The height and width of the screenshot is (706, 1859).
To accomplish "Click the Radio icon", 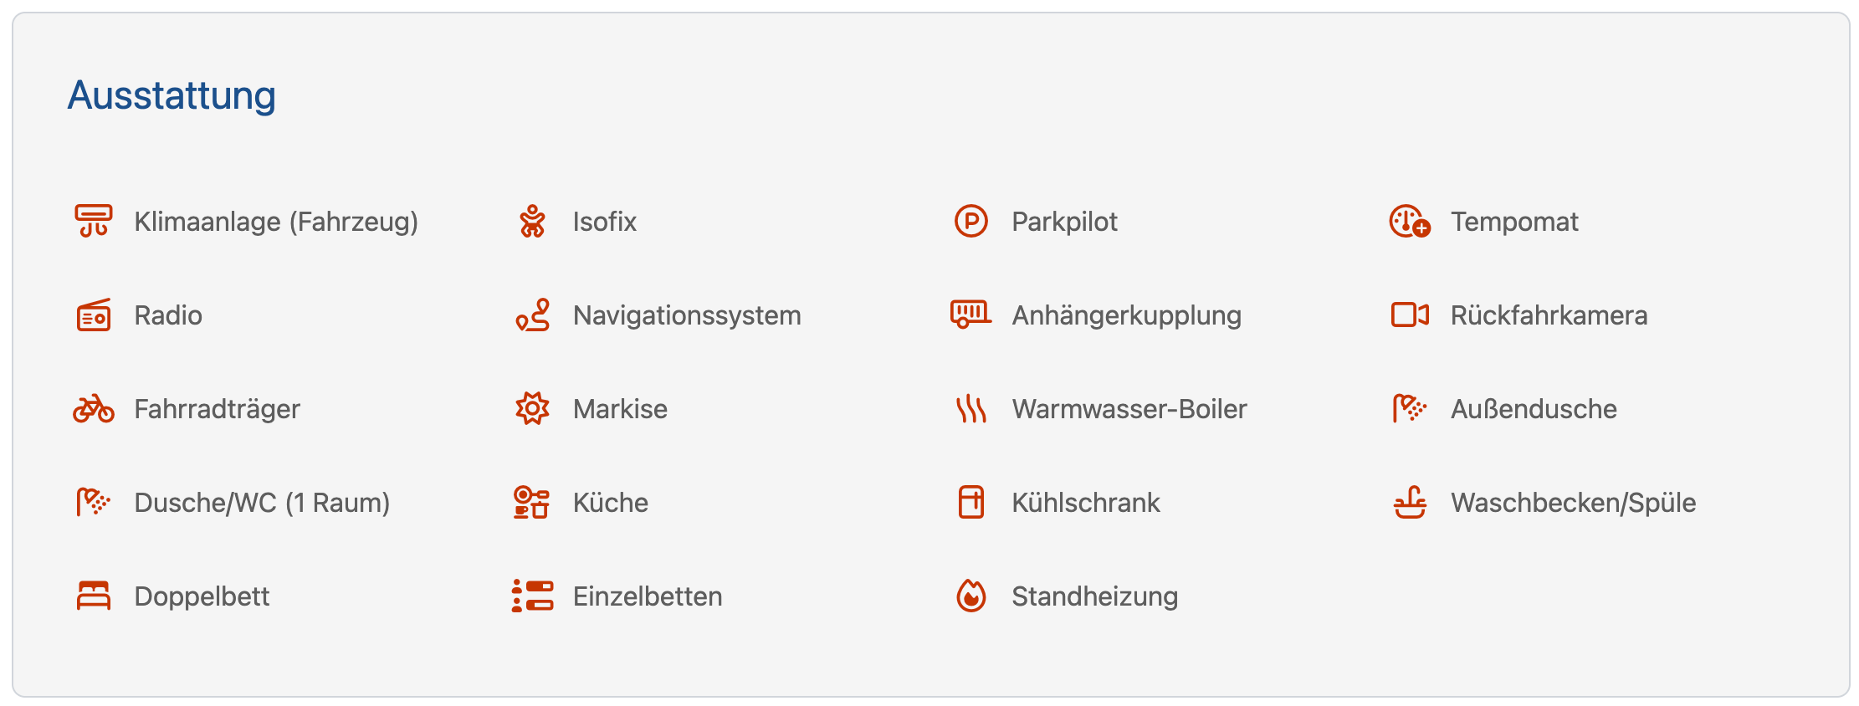I will pyautogui.click(x=93, y=315).
